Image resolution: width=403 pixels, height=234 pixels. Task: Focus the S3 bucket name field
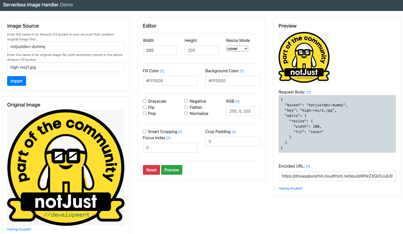[x=66, y=46]
